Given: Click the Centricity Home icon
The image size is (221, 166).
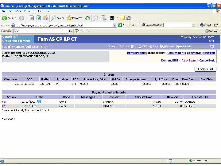Looking at the screenshot, I should click(120, 46).
